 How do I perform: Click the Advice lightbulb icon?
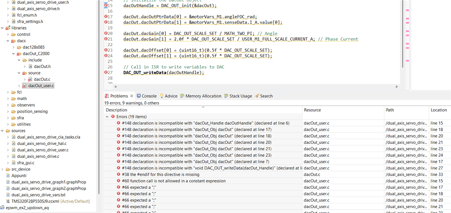[x=162, y=96]
